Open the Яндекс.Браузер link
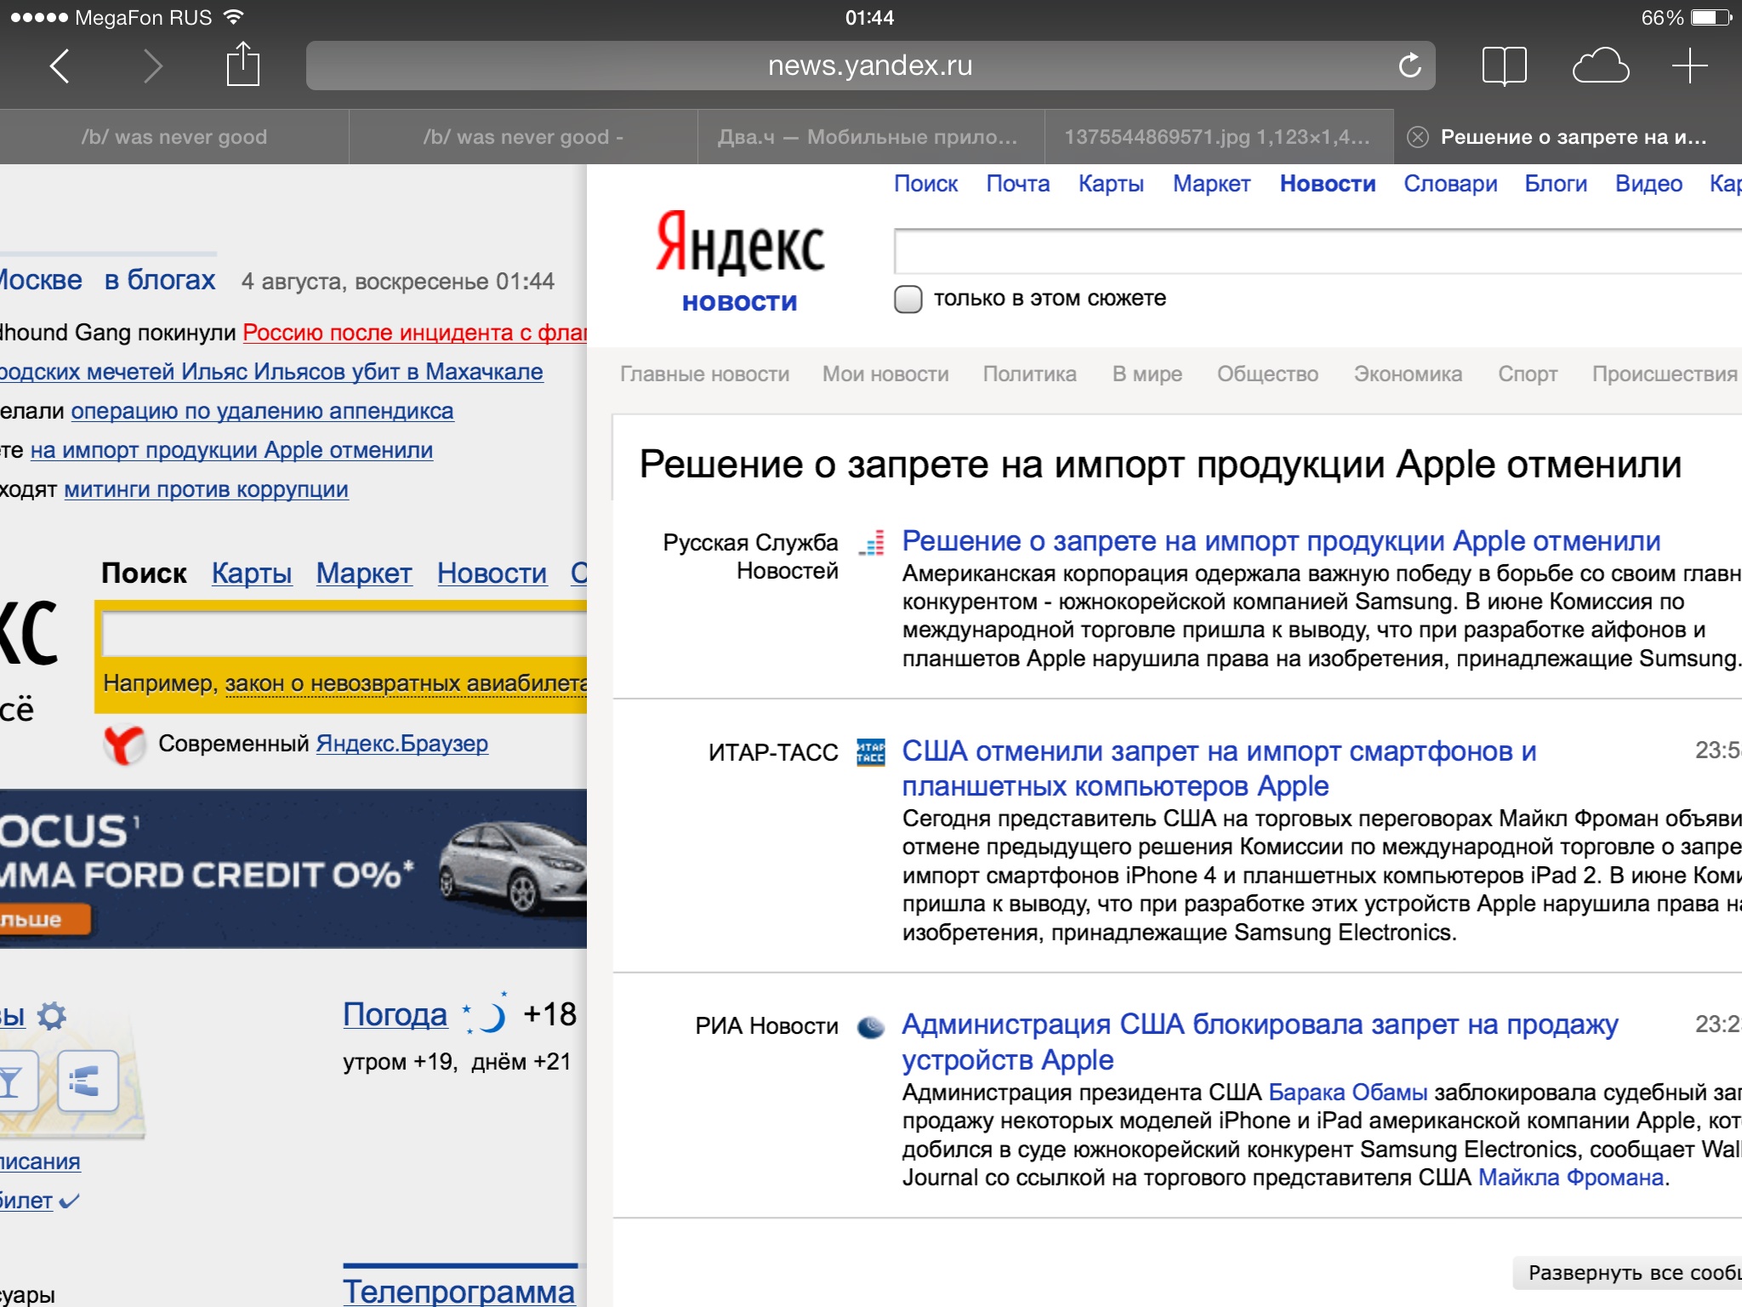The height and width of the screenshot is (1307, 1742). coord(402,744)
